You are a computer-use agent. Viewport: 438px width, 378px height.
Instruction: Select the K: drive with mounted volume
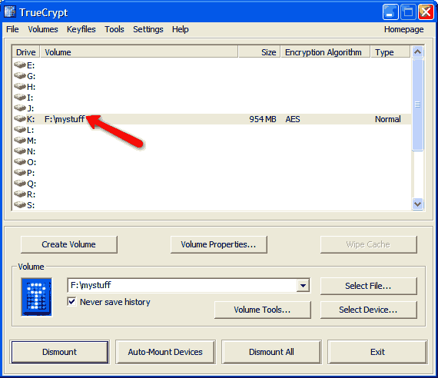click(x=212, y=119)
